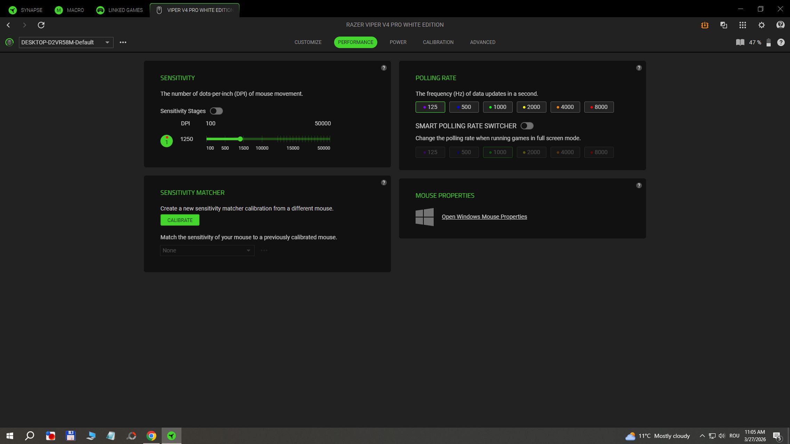Viewport: 790px width, 444px height.
Task: Click the DPI slider handle
Action: (x=240, y=139)
